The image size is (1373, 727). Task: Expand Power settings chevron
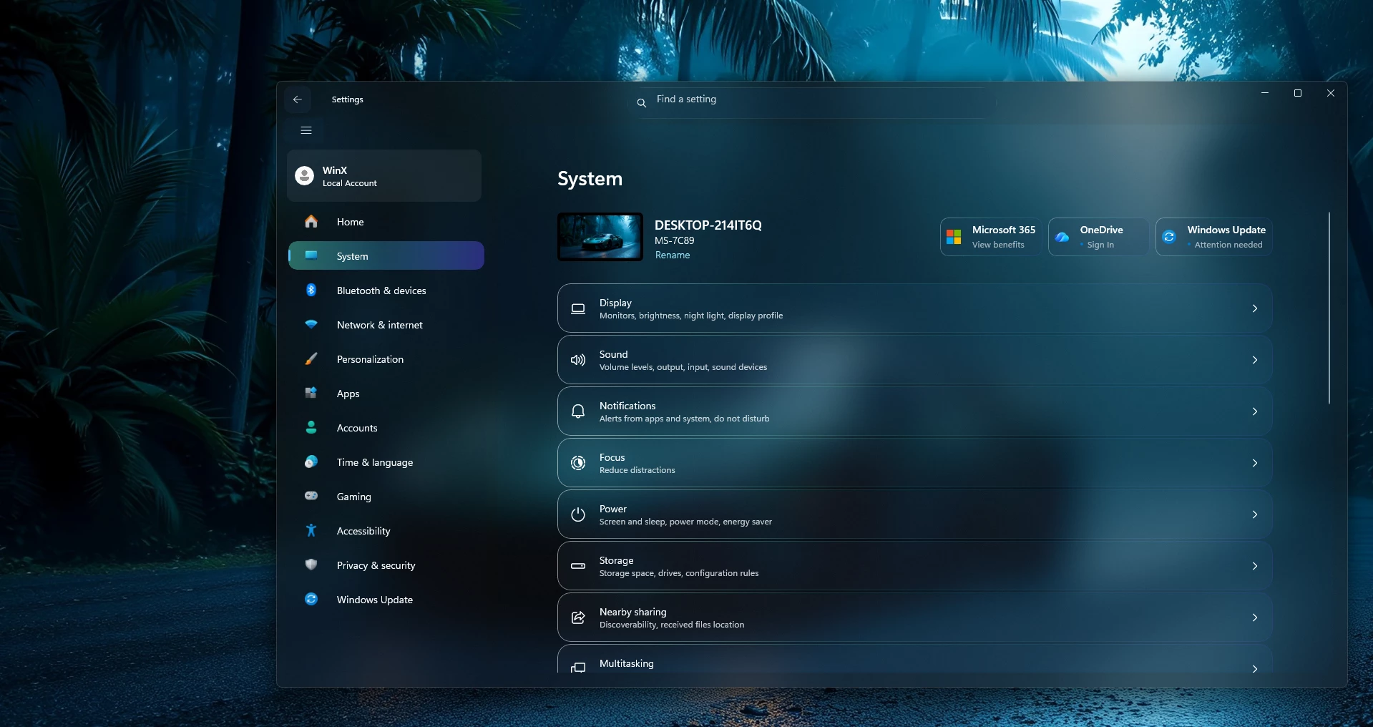(1255, 514)
